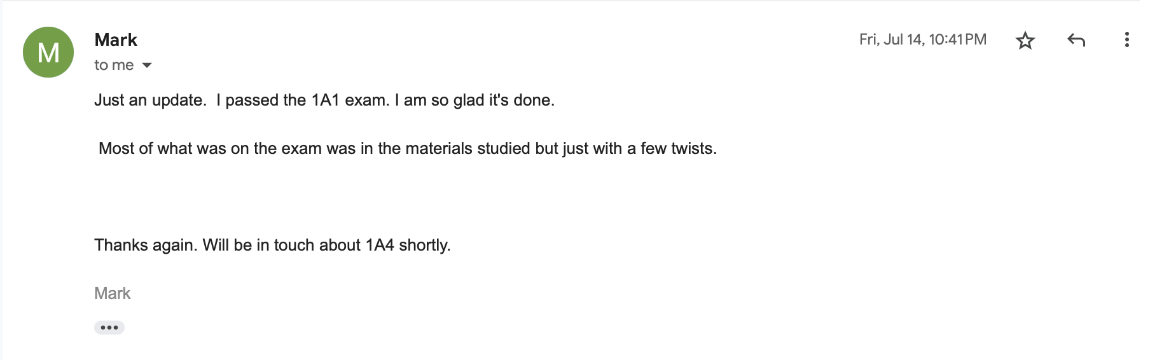
Task: Star this email from Mark
Action: pyautogui.click(x=1025, y=41)
